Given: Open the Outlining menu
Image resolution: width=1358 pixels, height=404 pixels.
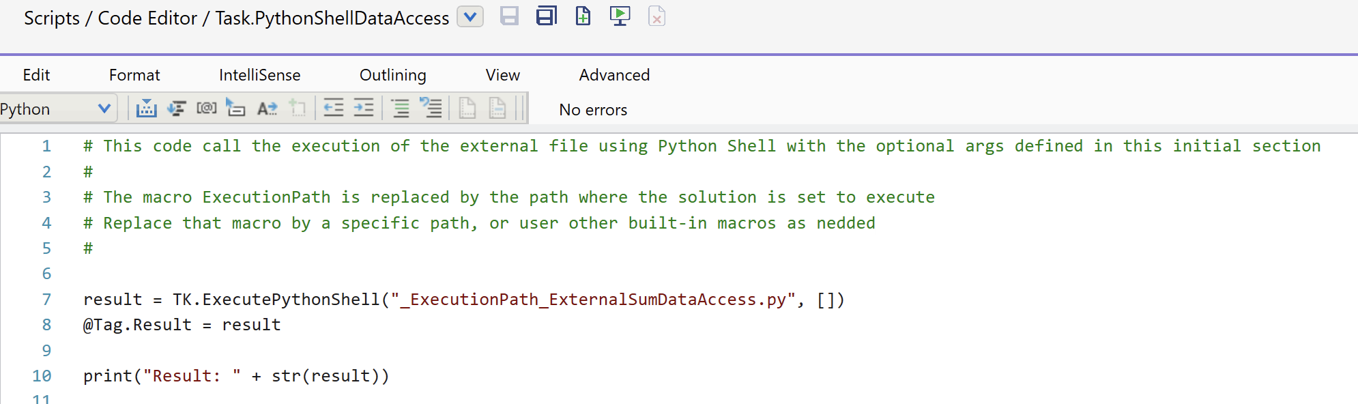Looking at the screenshot, I should pos(392,75).
